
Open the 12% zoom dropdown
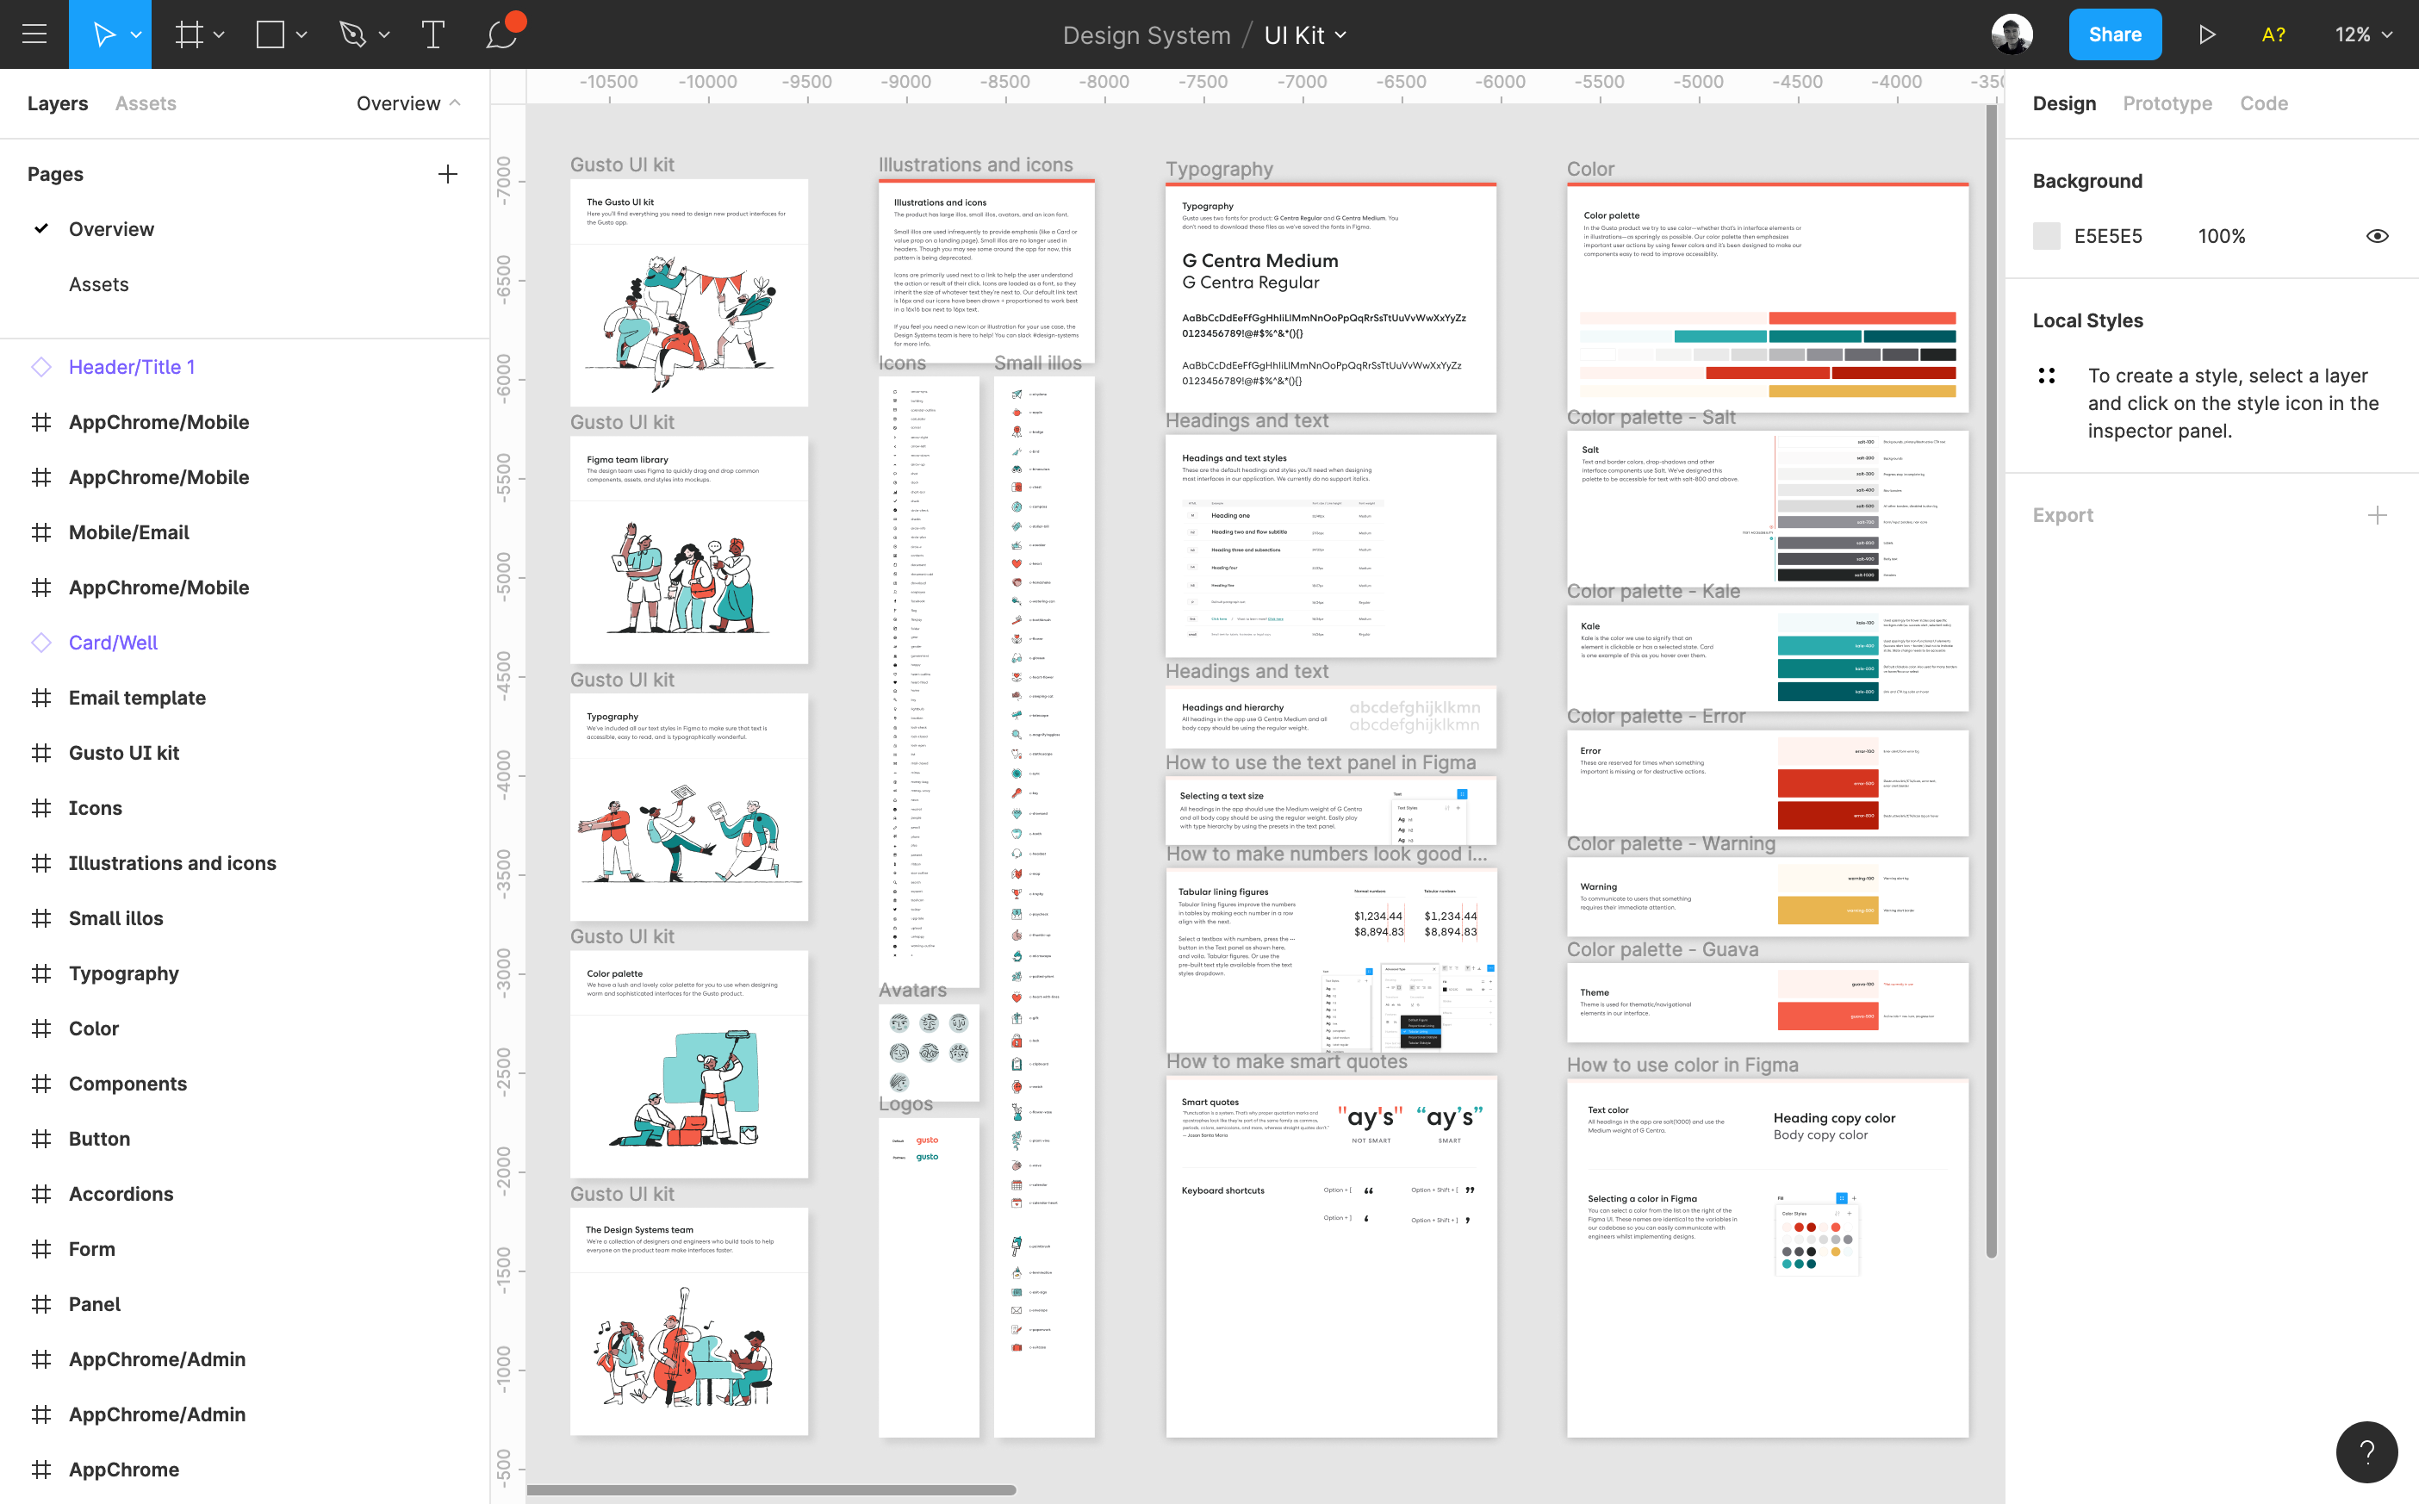tap(2362, 34)
